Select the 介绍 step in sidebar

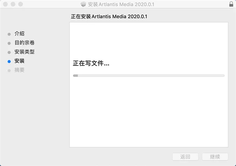click(x=19, y=34)
